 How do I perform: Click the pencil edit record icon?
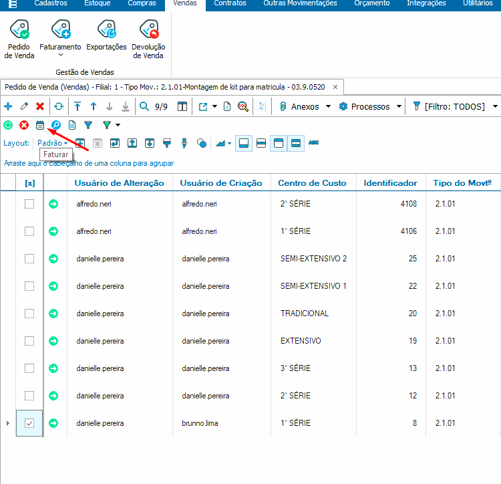click(x=24, y=106)
